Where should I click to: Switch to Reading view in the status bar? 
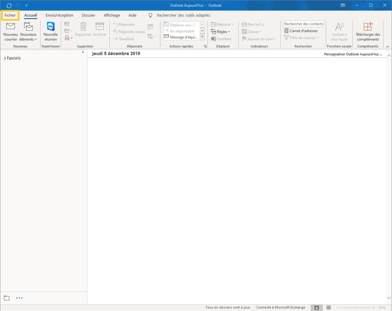[x=328, y=308]
